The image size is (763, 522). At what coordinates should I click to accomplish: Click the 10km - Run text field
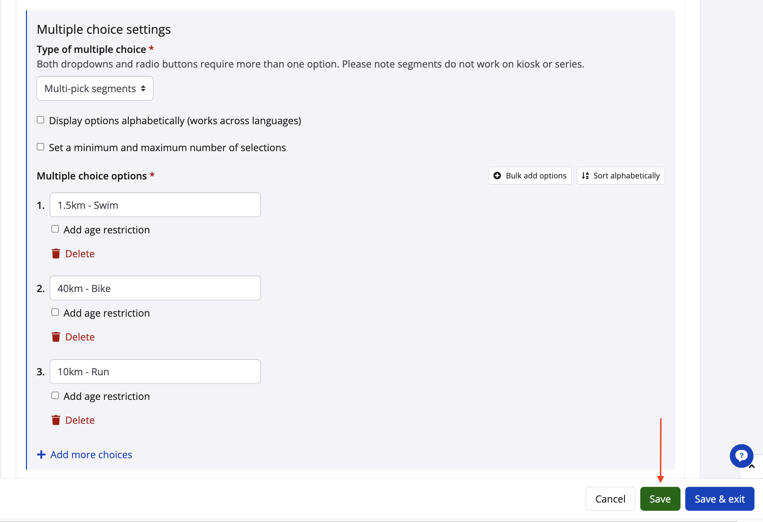tap(155, 372)
